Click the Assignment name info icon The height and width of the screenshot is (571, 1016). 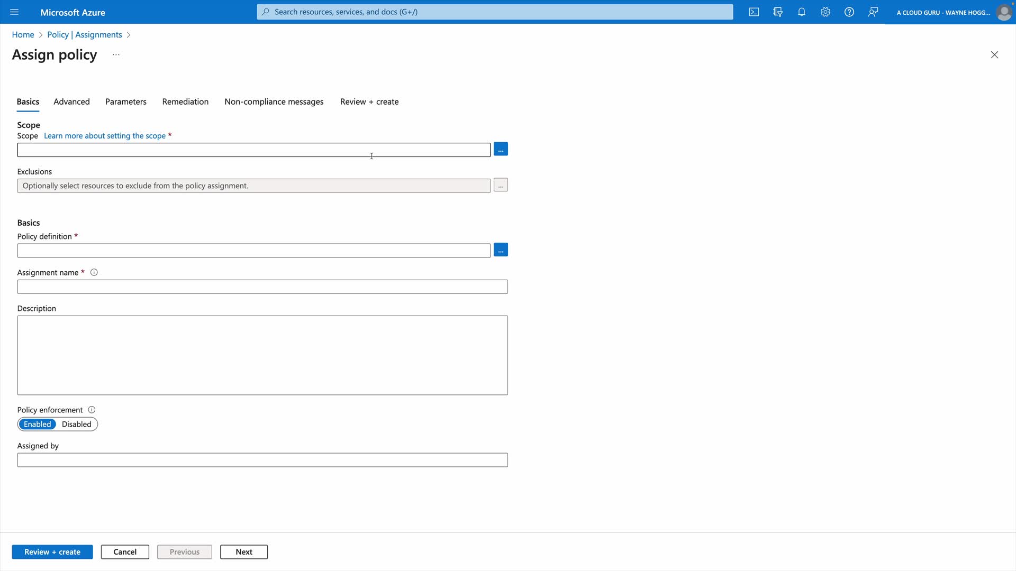pos(94,273)
